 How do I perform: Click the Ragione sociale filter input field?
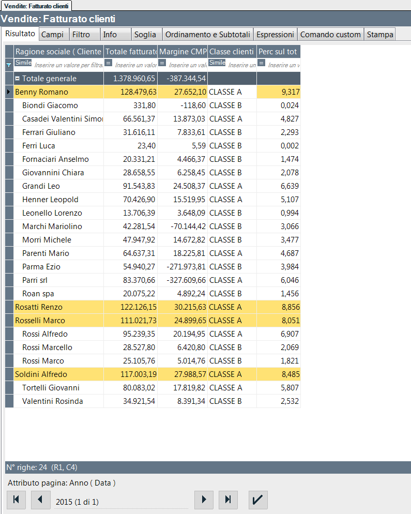(x=67, y=65)
